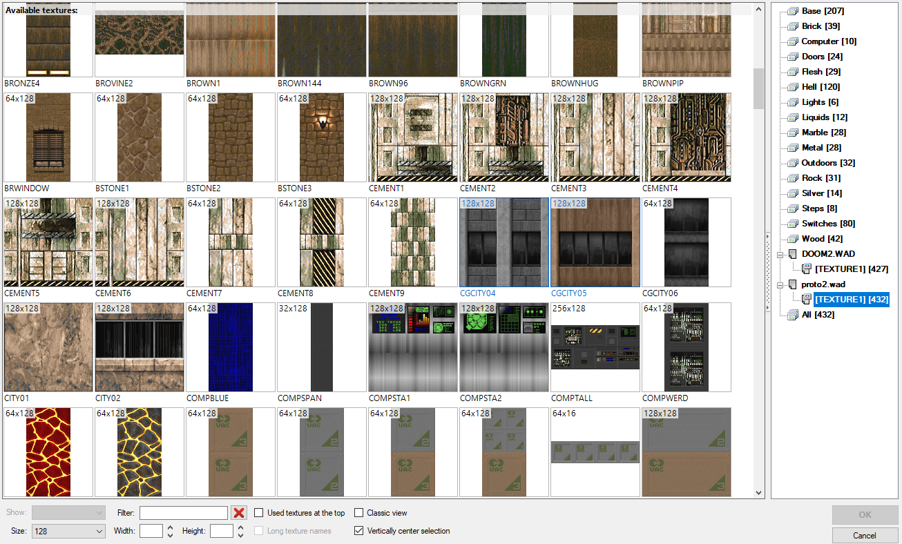
Task: Select Hell [120] in the tree
Action: tap(821, 87)
